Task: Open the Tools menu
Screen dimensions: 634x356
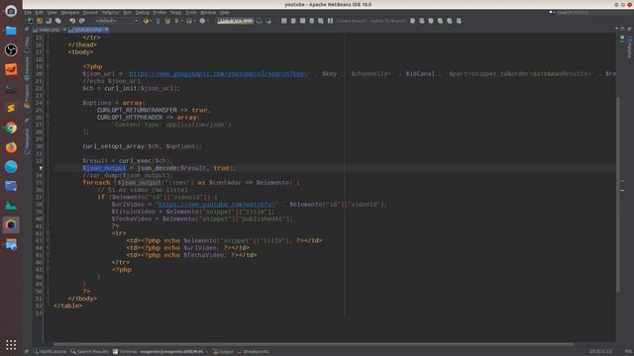Action: pyautogui.click(x=191, y=13)
